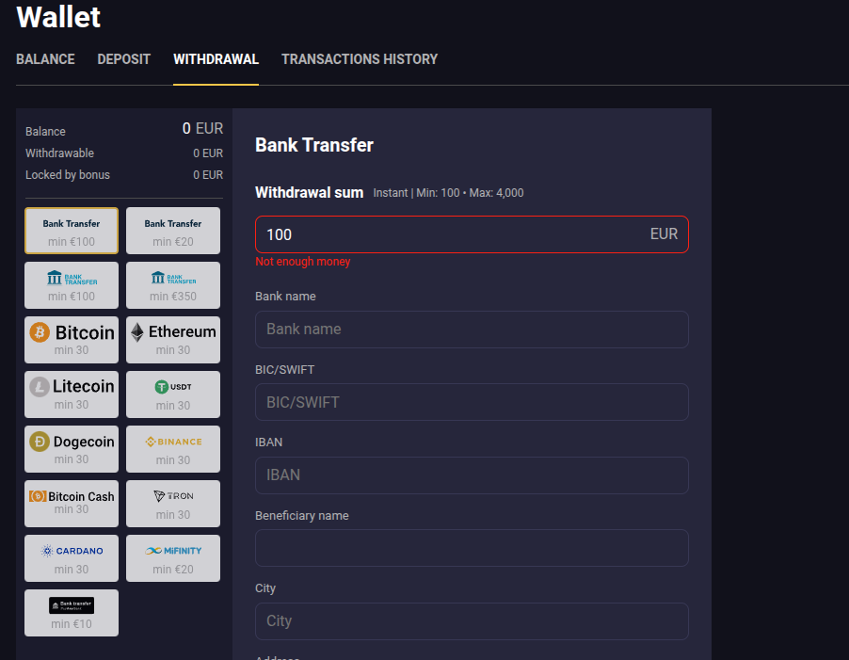The image size is (849, 660).
Task: Choose Ethereum as withdrawal method
Action: pyautogui.click(x=173, y=340)
